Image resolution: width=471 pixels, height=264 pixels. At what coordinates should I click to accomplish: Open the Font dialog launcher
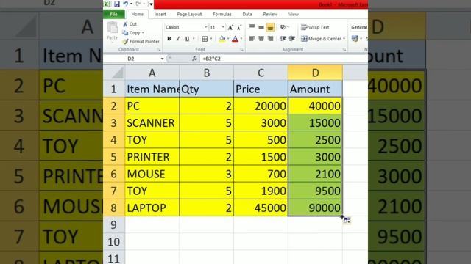(x=241, y=50)
